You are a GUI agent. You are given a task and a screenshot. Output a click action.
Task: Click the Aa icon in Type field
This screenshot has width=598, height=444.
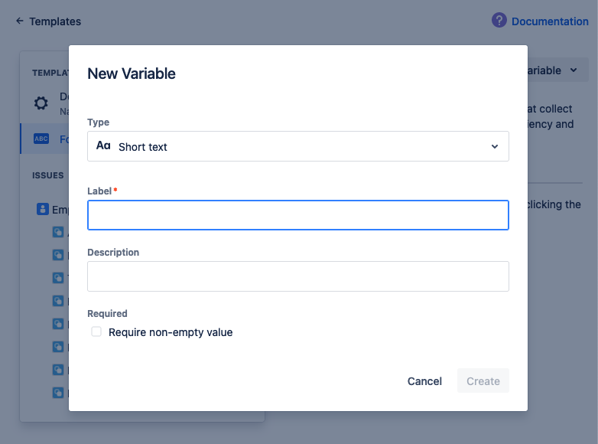pos(103,146)
